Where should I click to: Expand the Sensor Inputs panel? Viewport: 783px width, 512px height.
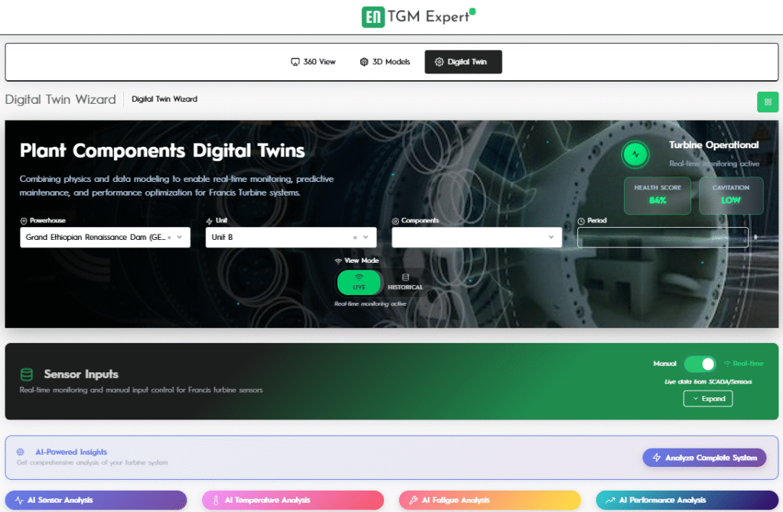(707, 399)
